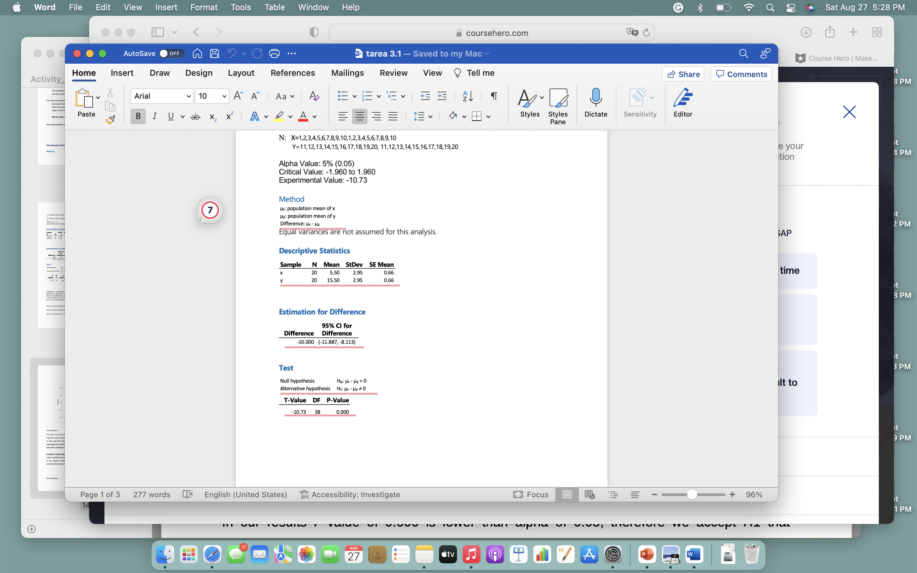Open the Comments panel

[740, 74]
